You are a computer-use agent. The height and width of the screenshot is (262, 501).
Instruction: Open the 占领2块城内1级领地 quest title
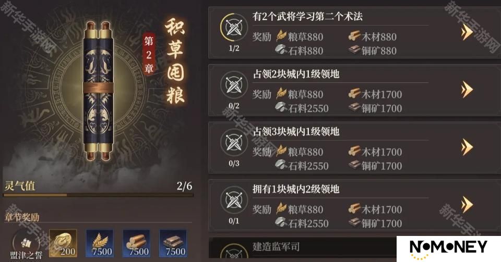tap(296, 74)
